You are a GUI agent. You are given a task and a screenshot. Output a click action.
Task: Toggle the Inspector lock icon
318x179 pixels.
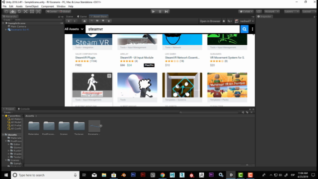click(314, 16)
